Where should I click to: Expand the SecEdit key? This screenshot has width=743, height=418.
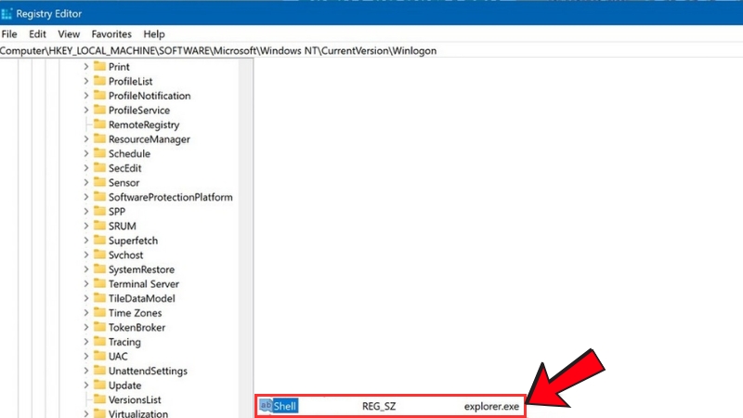click(85, 168)
